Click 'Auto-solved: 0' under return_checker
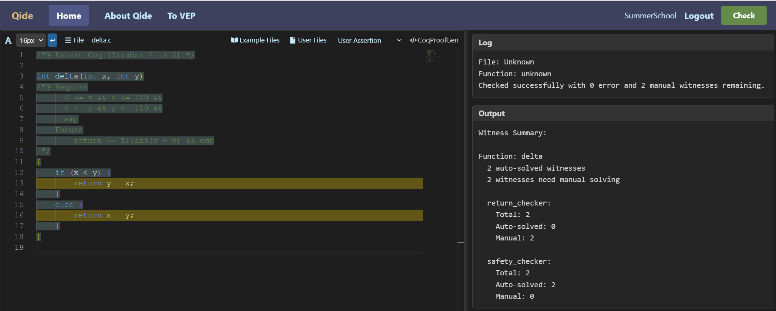The image size is (776, 311). [525, 226]
